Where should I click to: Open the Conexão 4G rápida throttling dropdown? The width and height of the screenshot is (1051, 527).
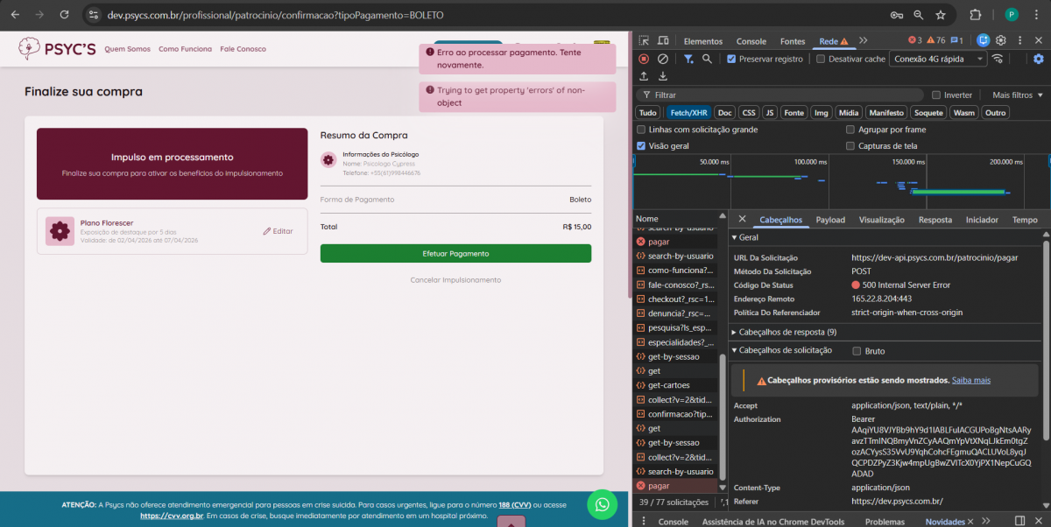tap(936, 59)
